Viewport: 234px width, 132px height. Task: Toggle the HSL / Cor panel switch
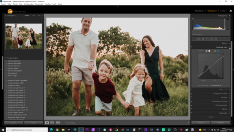[192, 89]
